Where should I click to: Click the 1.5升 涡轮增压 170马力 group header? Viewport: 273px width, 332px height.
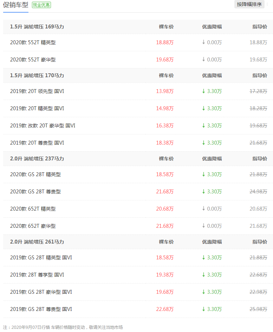pos(37,75)
